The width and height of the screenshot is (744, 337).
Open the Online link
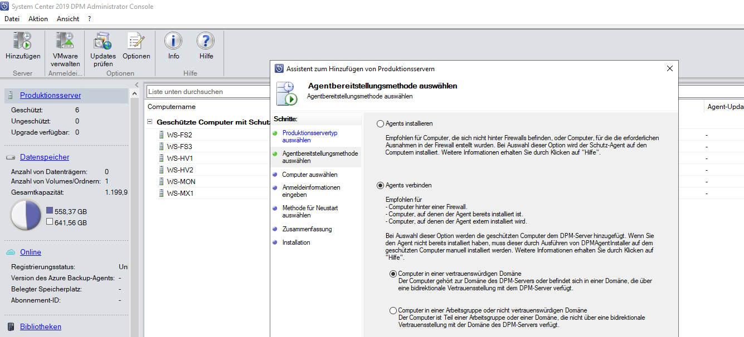pyautogui.click(x=31, y=252)
